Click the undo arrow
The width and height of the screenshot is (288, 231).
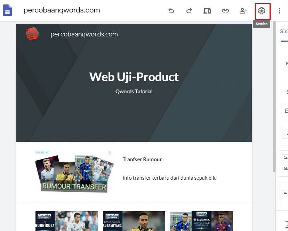click(171, 11)
